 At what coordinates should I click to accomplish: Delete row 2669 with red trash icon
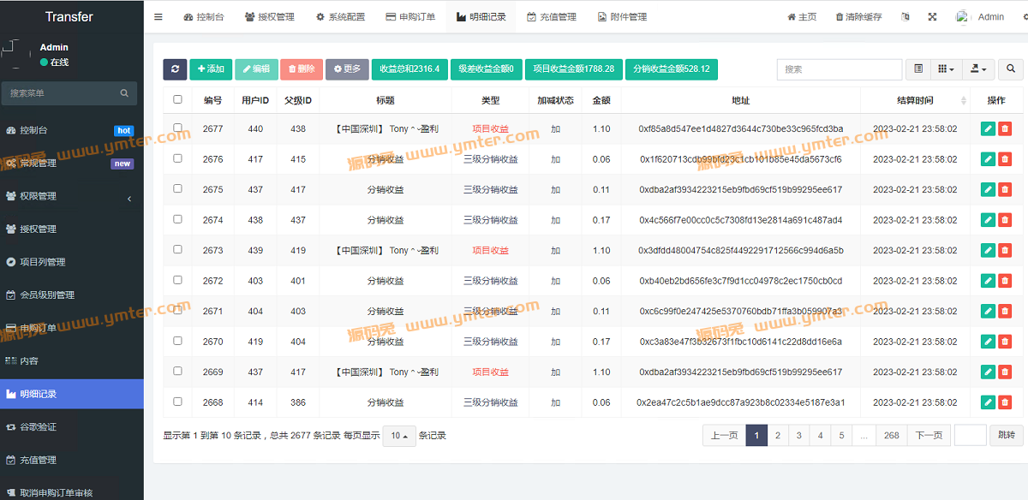pyautogui.click(x=1005, y=372)
